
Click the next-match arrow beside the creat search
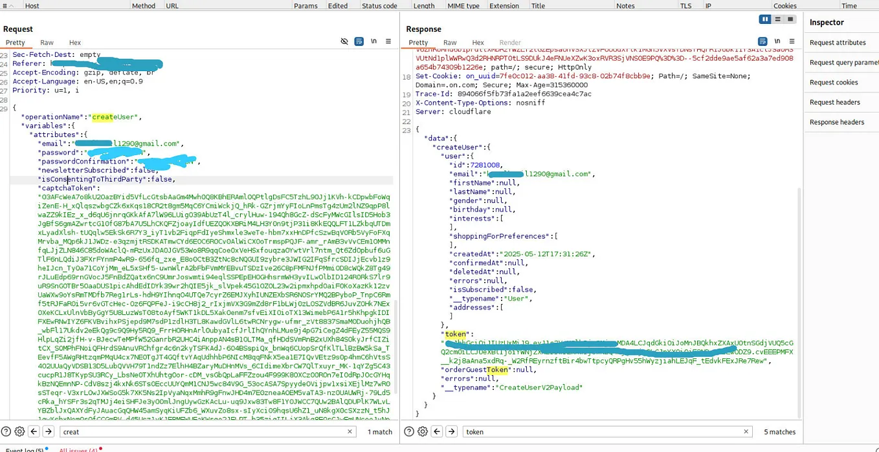click(49, 431)
